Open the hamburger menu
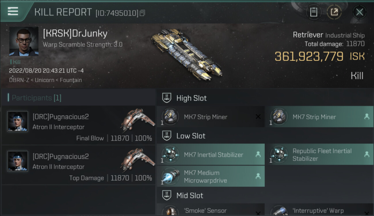This screenshot has height=216, width=374. pos(13,12)
